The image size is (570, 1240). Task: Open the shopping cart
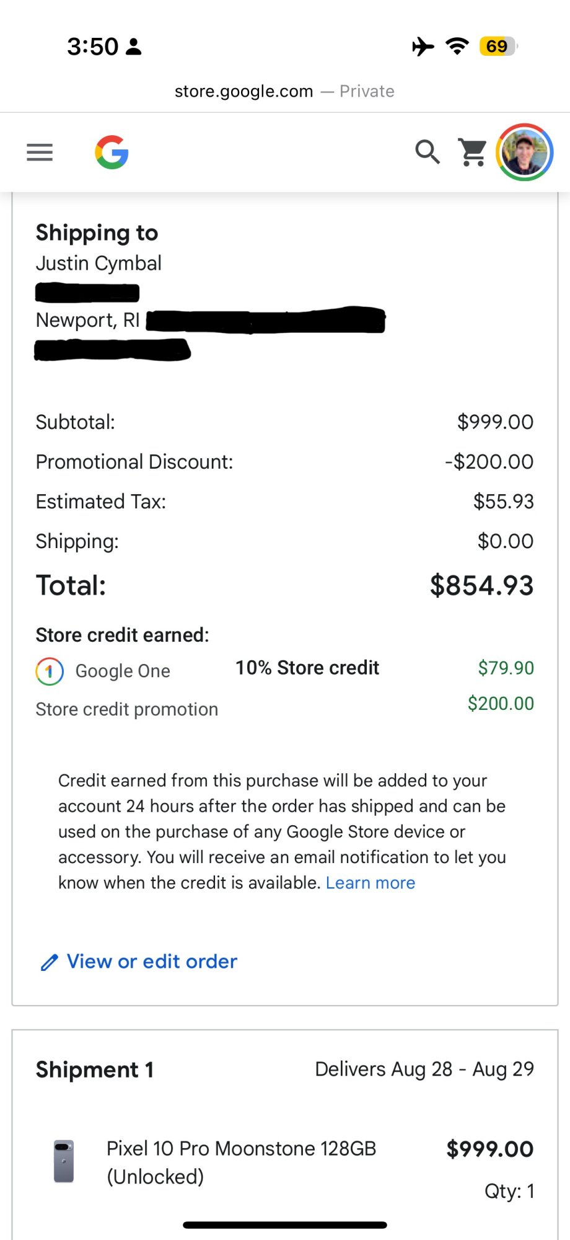point(473,153)
